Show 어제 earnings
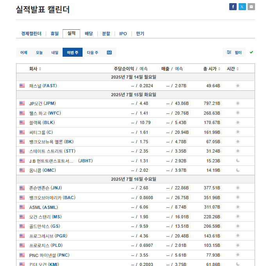 click(23, 52)
